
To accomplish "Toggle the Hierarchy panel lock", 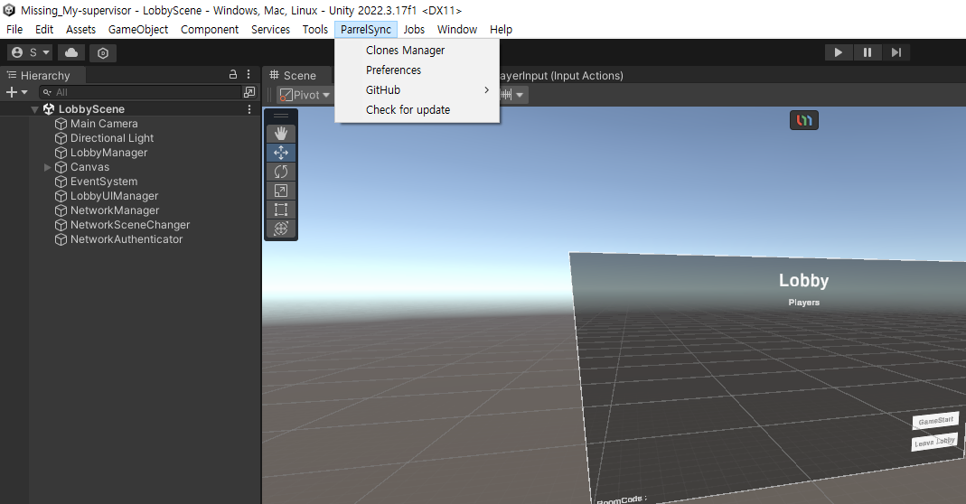I will 233,75.
